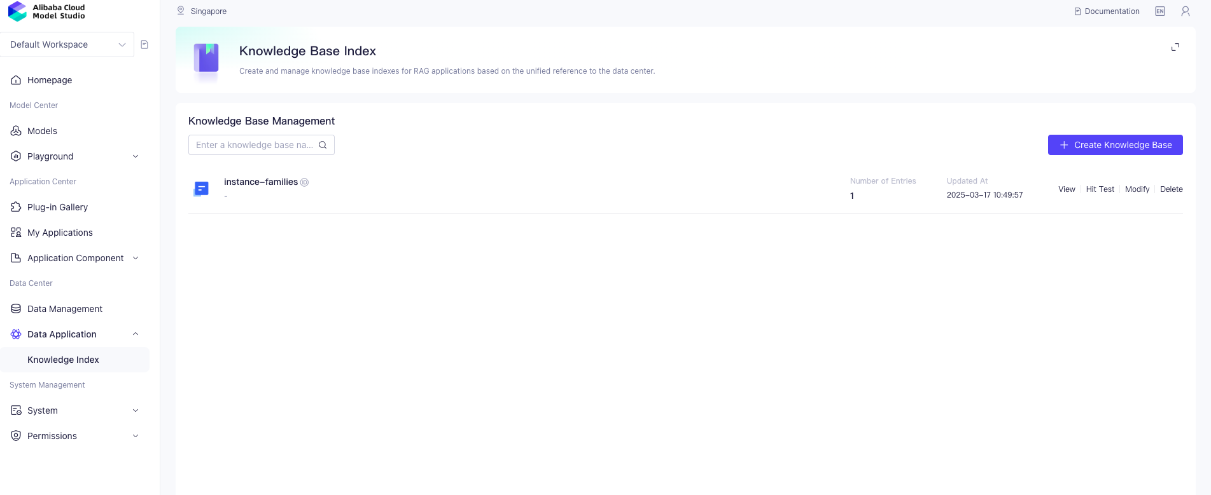Open the user account profile icon
1211x495 pixels.
(x=1186, y=11)
